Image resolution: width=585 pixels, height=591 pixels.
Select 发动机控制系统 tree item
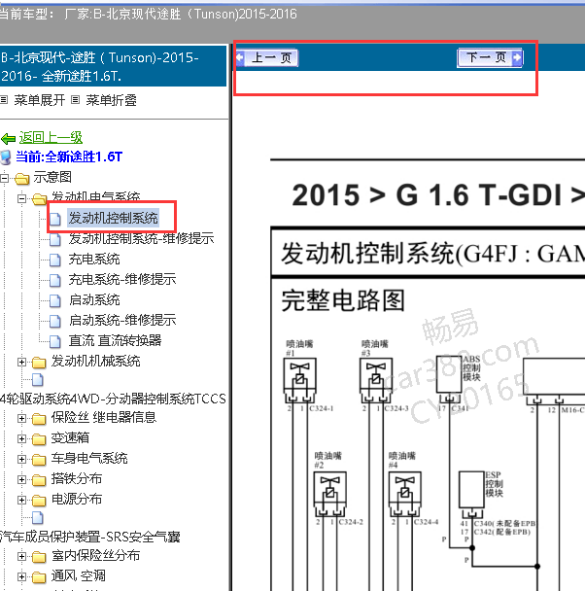[113, 218]
